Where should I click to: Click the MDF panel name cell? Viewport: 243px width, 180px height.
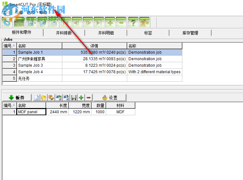point(31,112)
